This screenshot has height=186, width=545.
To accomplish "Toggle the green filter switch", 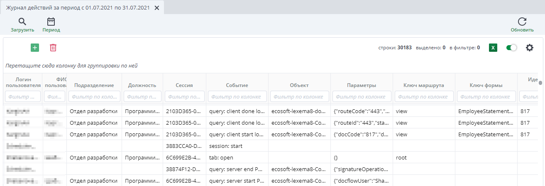I will pyautogui.click(x=511, y=48).
